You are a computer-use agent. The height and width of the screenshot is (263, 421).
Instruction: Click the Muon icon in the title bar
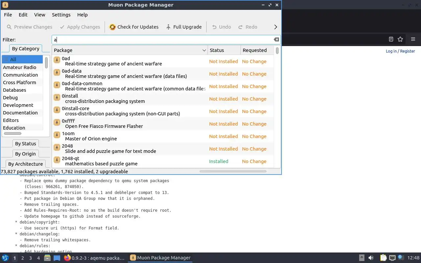(x=5, y=5)
